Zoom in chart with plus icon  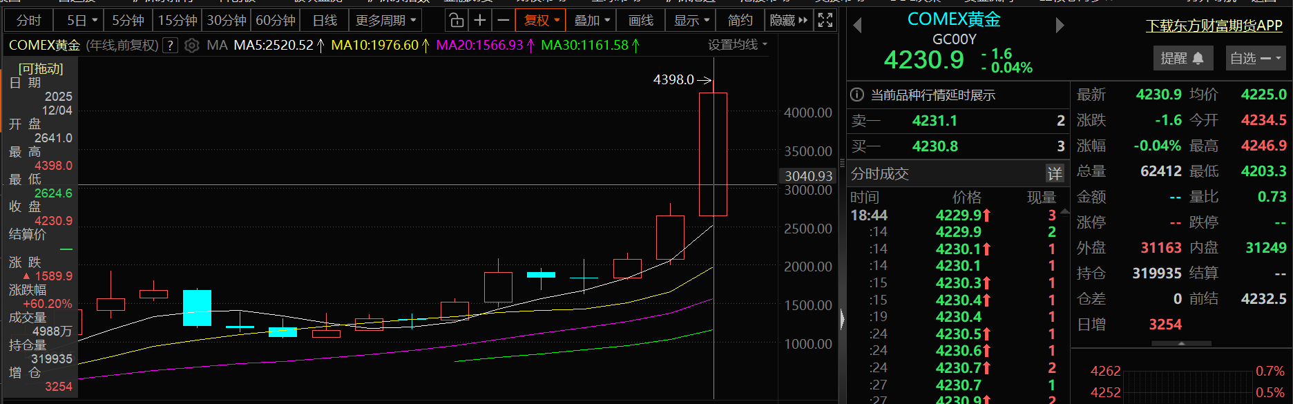(480, 21)
